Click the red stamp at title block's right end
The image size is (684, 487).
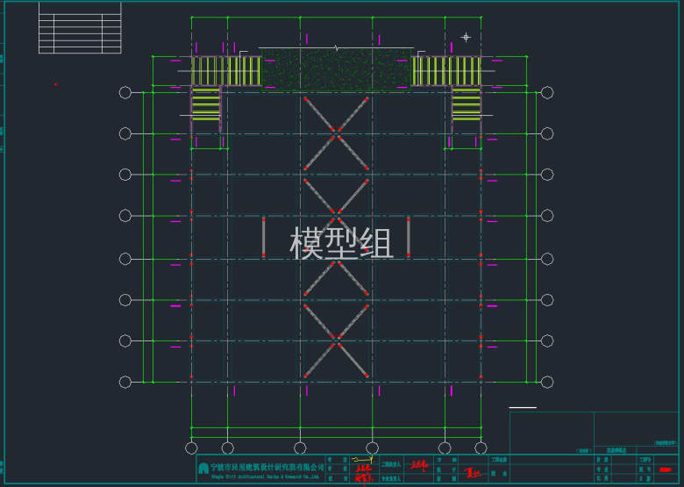[x=666, y=470]
